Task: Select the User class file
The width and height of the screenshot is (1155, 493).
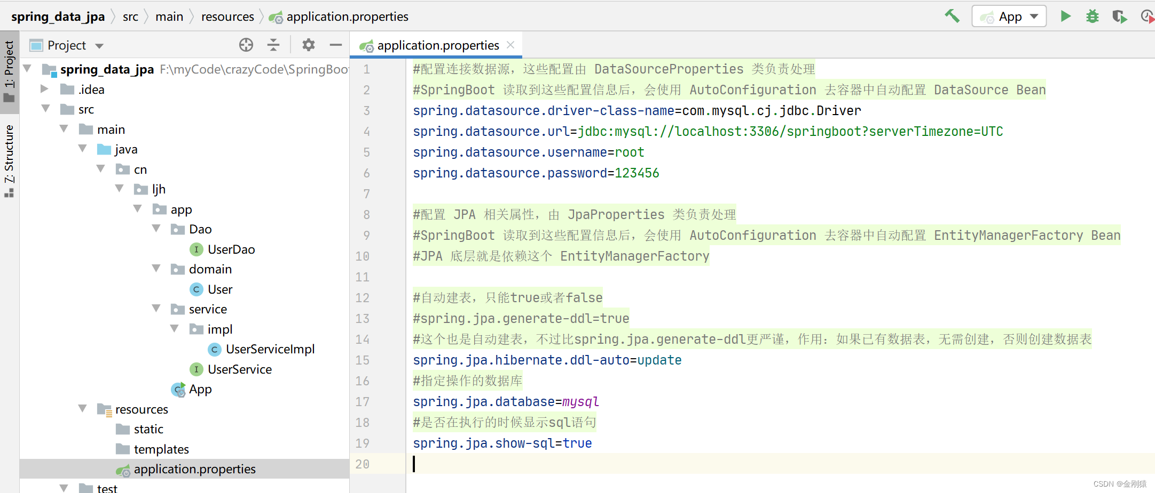Action: pos(220,289)
